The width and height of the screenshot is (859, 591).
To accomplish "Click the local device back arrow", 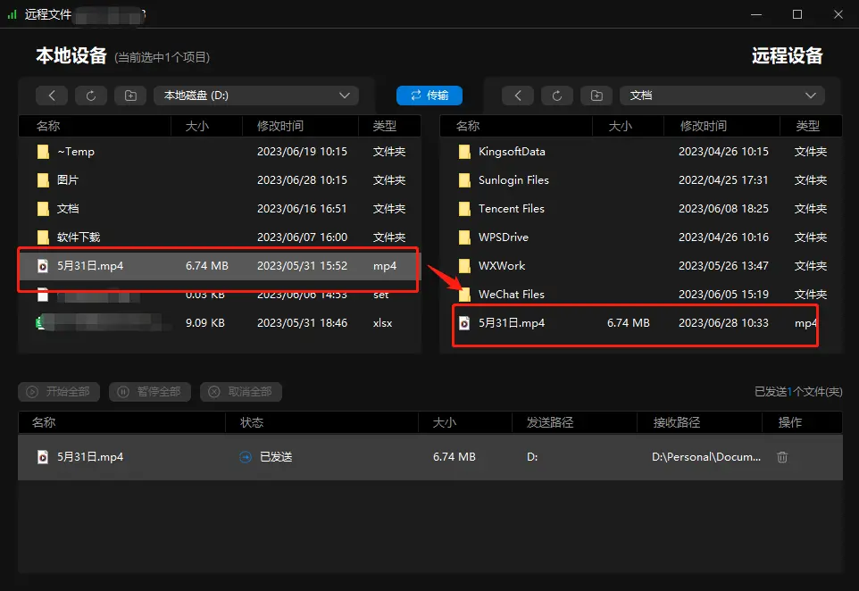I will pos(52,96).
